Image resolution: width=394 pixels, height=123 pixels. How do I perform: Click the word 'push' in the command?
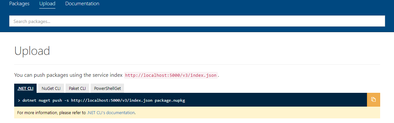coord(57,100)
